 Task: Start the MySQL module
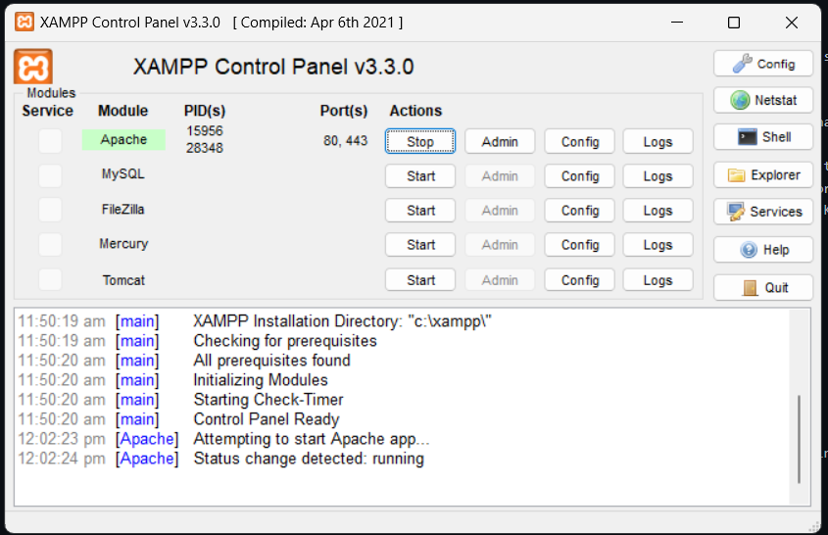[420, 175]
